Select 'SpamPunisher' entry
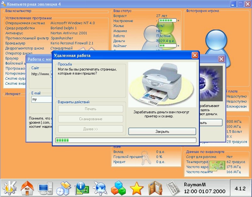Screen dimensions: 252x197 coord(62,38)
